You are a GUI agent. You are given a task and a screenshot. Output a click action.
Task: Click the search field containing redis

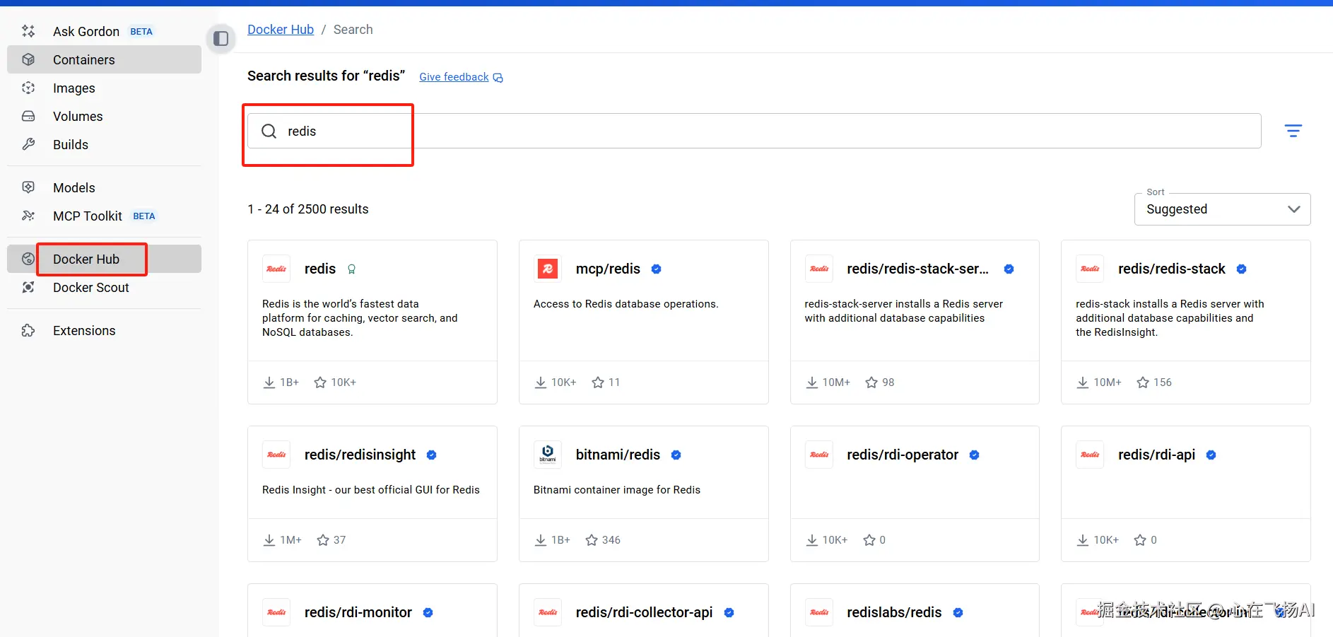coord(754,131)
